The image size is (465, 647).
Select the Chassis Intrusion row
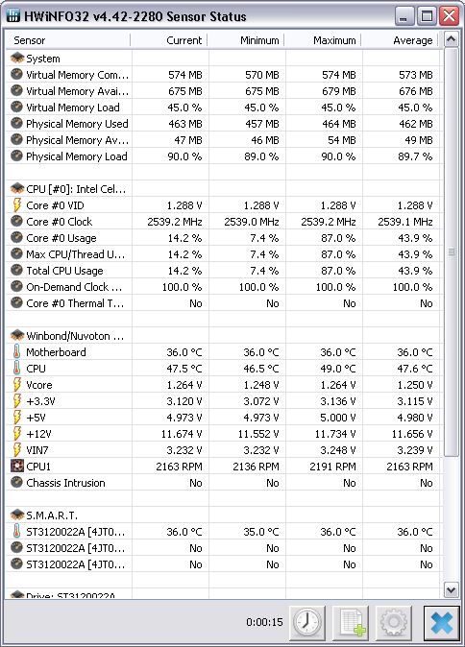tap(222, 483)
